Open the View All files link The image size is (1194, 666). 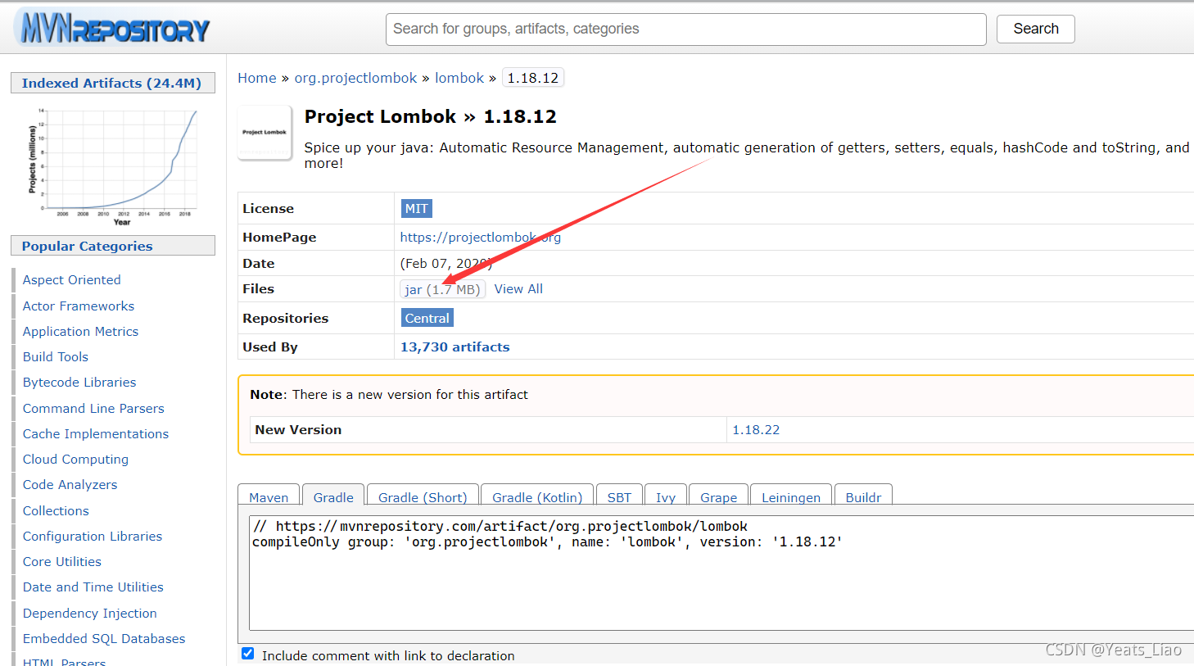click(518, 289)
